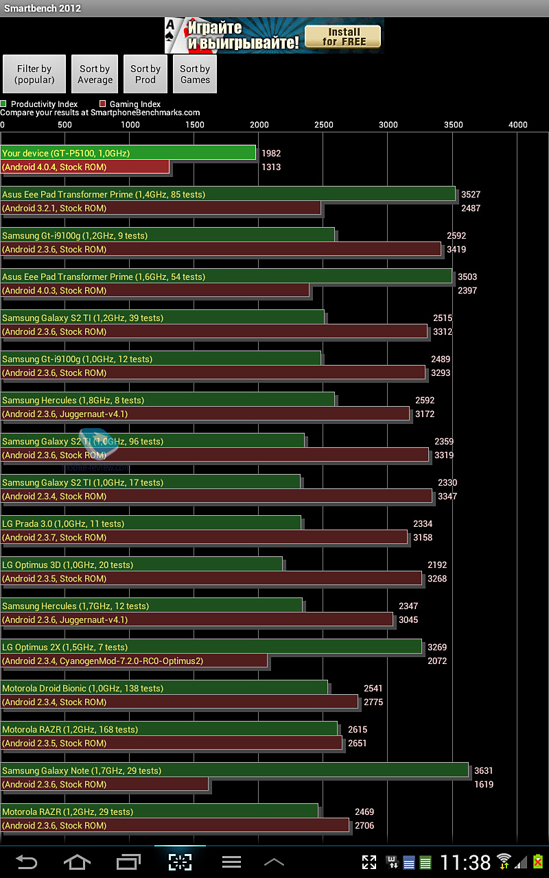Click the Sort by Prod button
Image resolution: width=549 pixels, height=878 pixels.
click(x=145, y=74)
